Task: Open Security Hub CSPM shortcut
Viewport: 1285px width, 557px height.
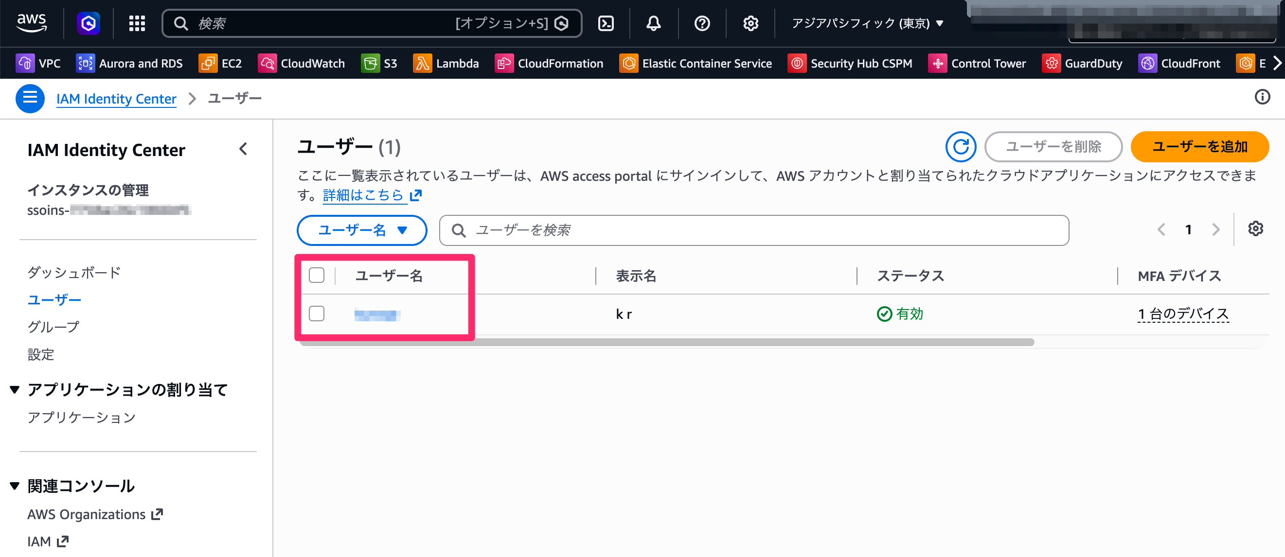Action: point(850,63)
